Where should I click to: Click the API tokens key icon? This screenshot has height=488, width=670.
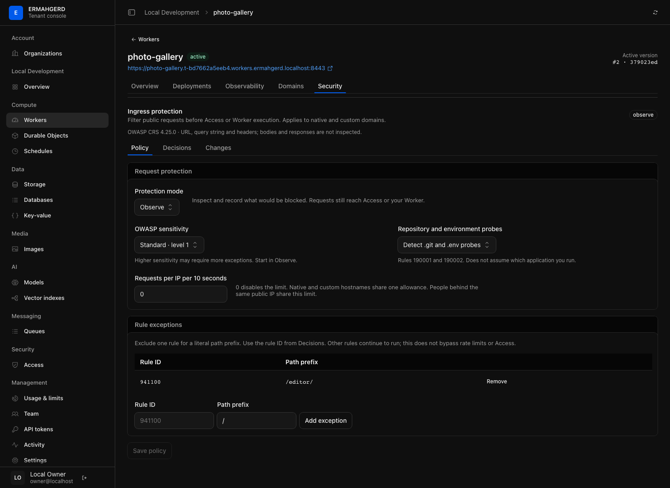(15, 429)
